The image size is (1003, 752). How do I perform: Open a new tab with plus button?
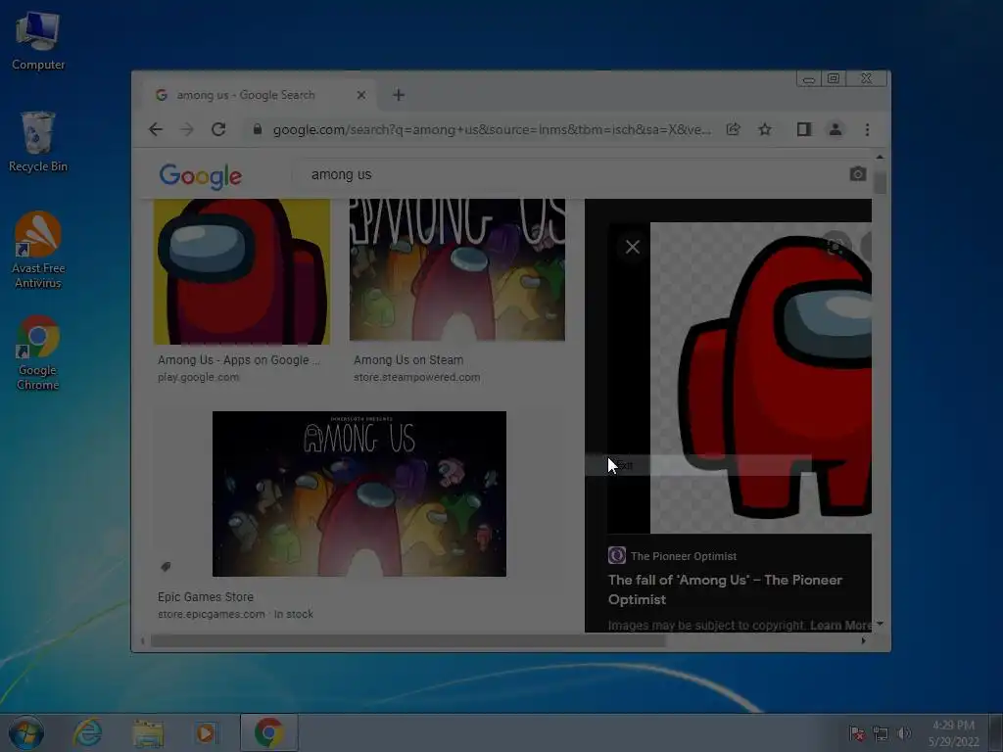(x=399, y=95)
